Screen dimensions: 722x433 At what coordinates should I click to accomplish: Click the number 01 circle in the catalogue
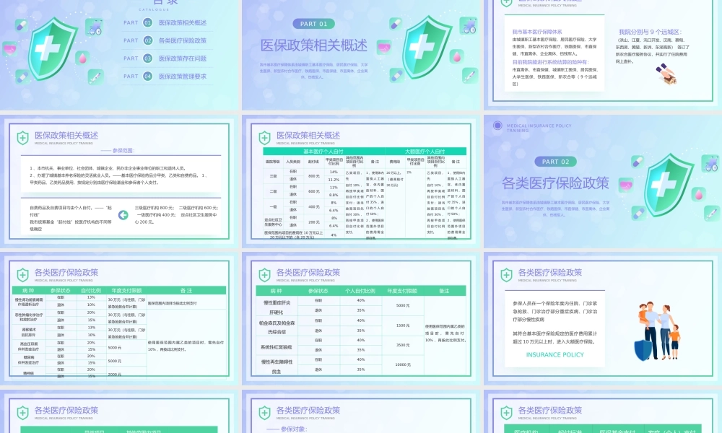(x=147, y=22)
